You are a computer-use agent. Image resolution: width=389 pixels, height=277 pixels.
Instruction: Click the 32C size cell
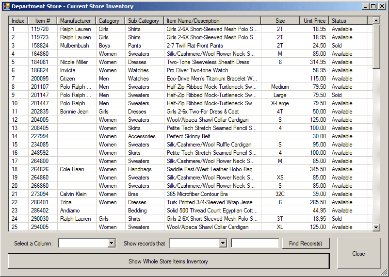280,194
